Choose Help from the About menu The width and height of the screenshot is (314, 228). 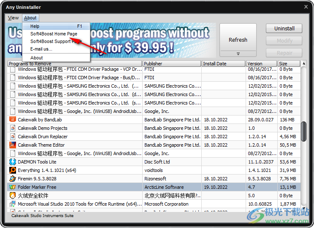(56, 26)
